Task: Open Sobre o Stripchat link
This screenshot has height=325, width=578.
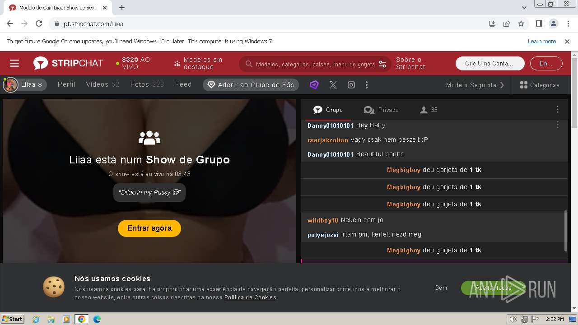Action: click(x=410, y=63)
